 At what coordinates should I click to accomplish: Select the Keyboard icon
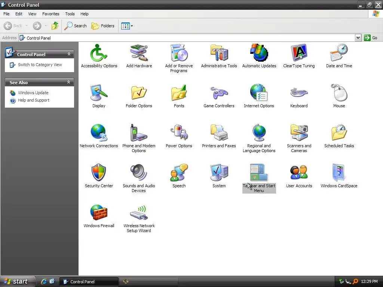[x=299, y=93]
